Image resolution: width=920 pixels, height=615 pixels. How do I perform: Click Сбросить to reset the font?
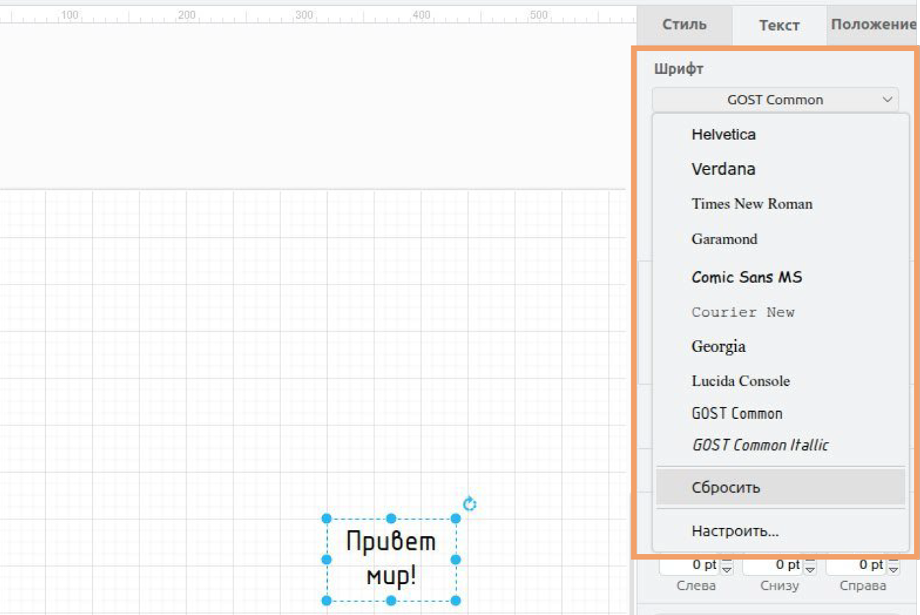726,488
